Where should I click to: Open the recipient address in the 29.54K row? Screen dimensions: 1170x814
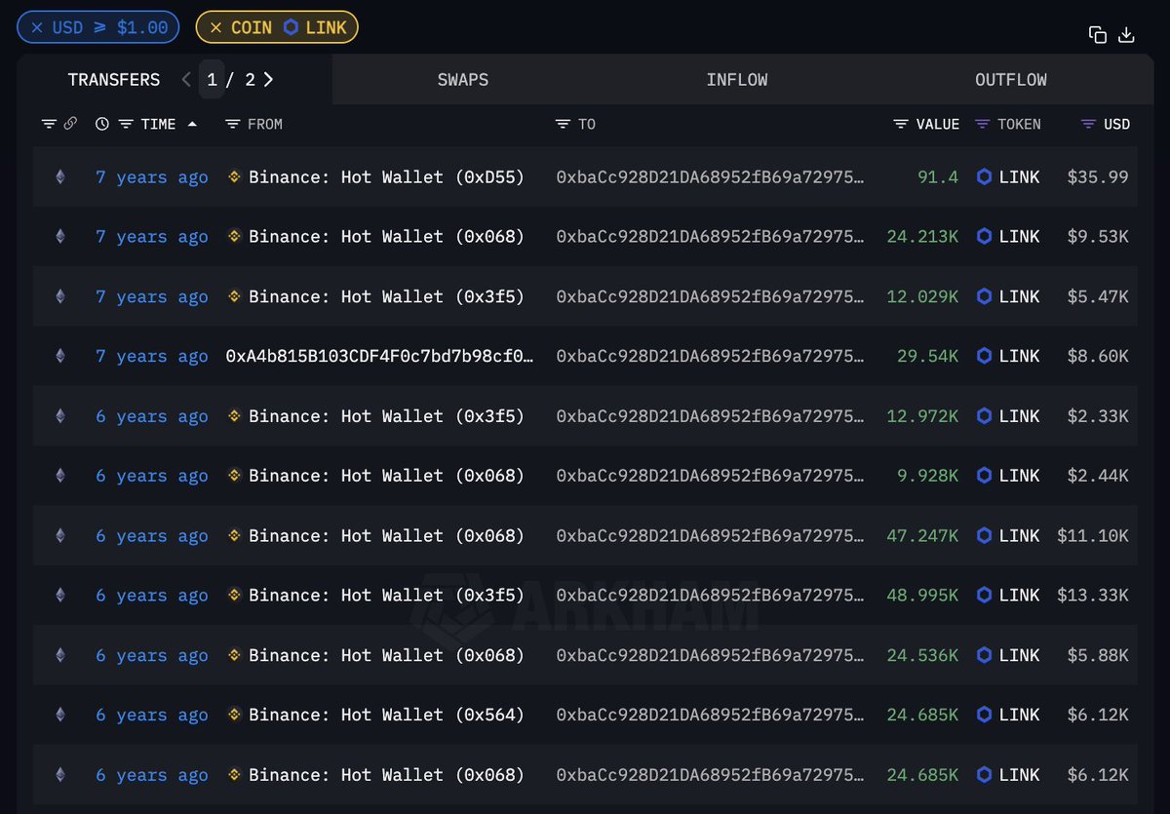(x=710, y=356)
